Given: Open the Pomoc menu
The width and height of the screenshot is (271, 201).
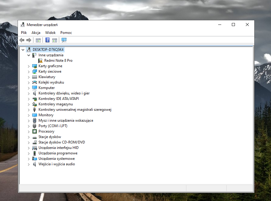Looking at the screenshot, I should [x=66, y=33].
